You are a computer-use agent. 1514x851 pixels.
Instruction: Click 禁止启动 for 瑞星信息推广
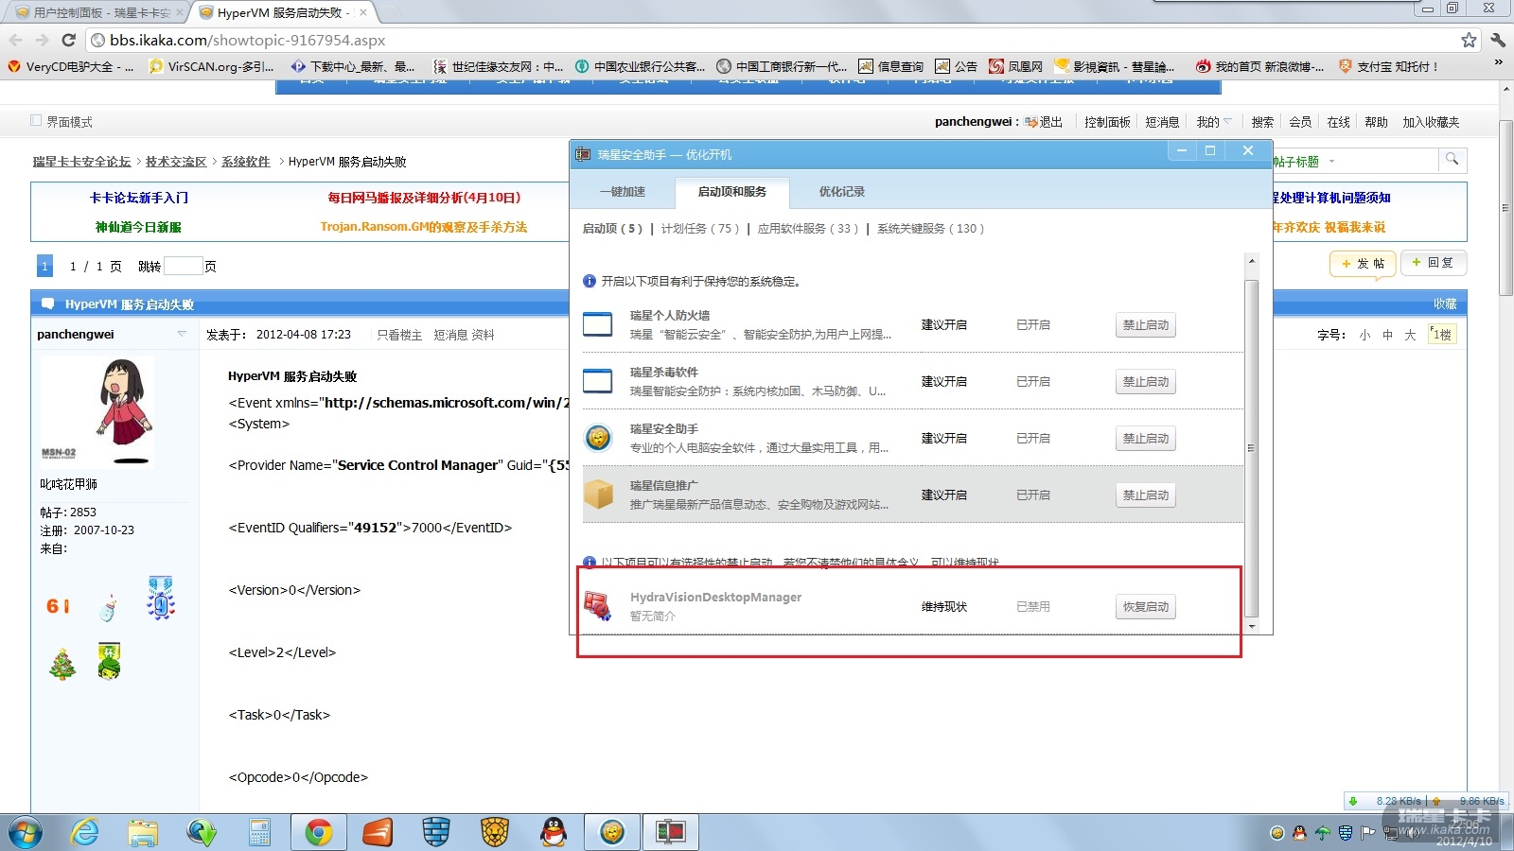tap(1146, 495)
